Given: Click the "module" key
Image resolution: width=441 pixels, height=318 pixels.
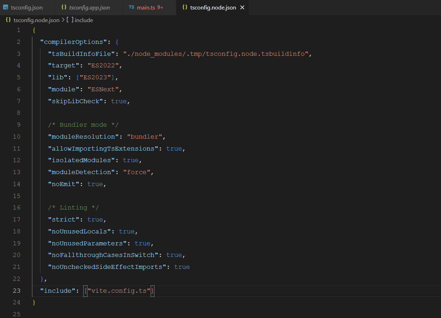Looking at the screenshot, I should (64, 89).
